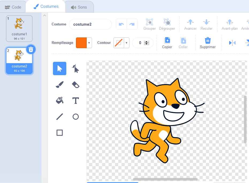Select the Line drawing tool
Screen dimensions: 249x183
click(x=60, y=117)
